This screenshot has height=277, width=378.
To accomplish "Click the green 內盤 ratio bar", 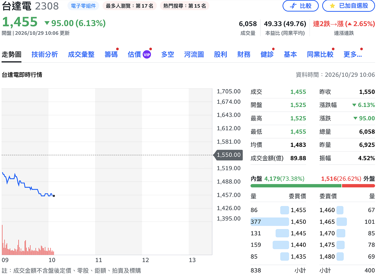I will [296, 186].
